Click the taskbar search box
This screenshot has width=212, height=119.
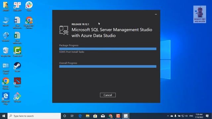pyautogui.click(x=34, y=116)
